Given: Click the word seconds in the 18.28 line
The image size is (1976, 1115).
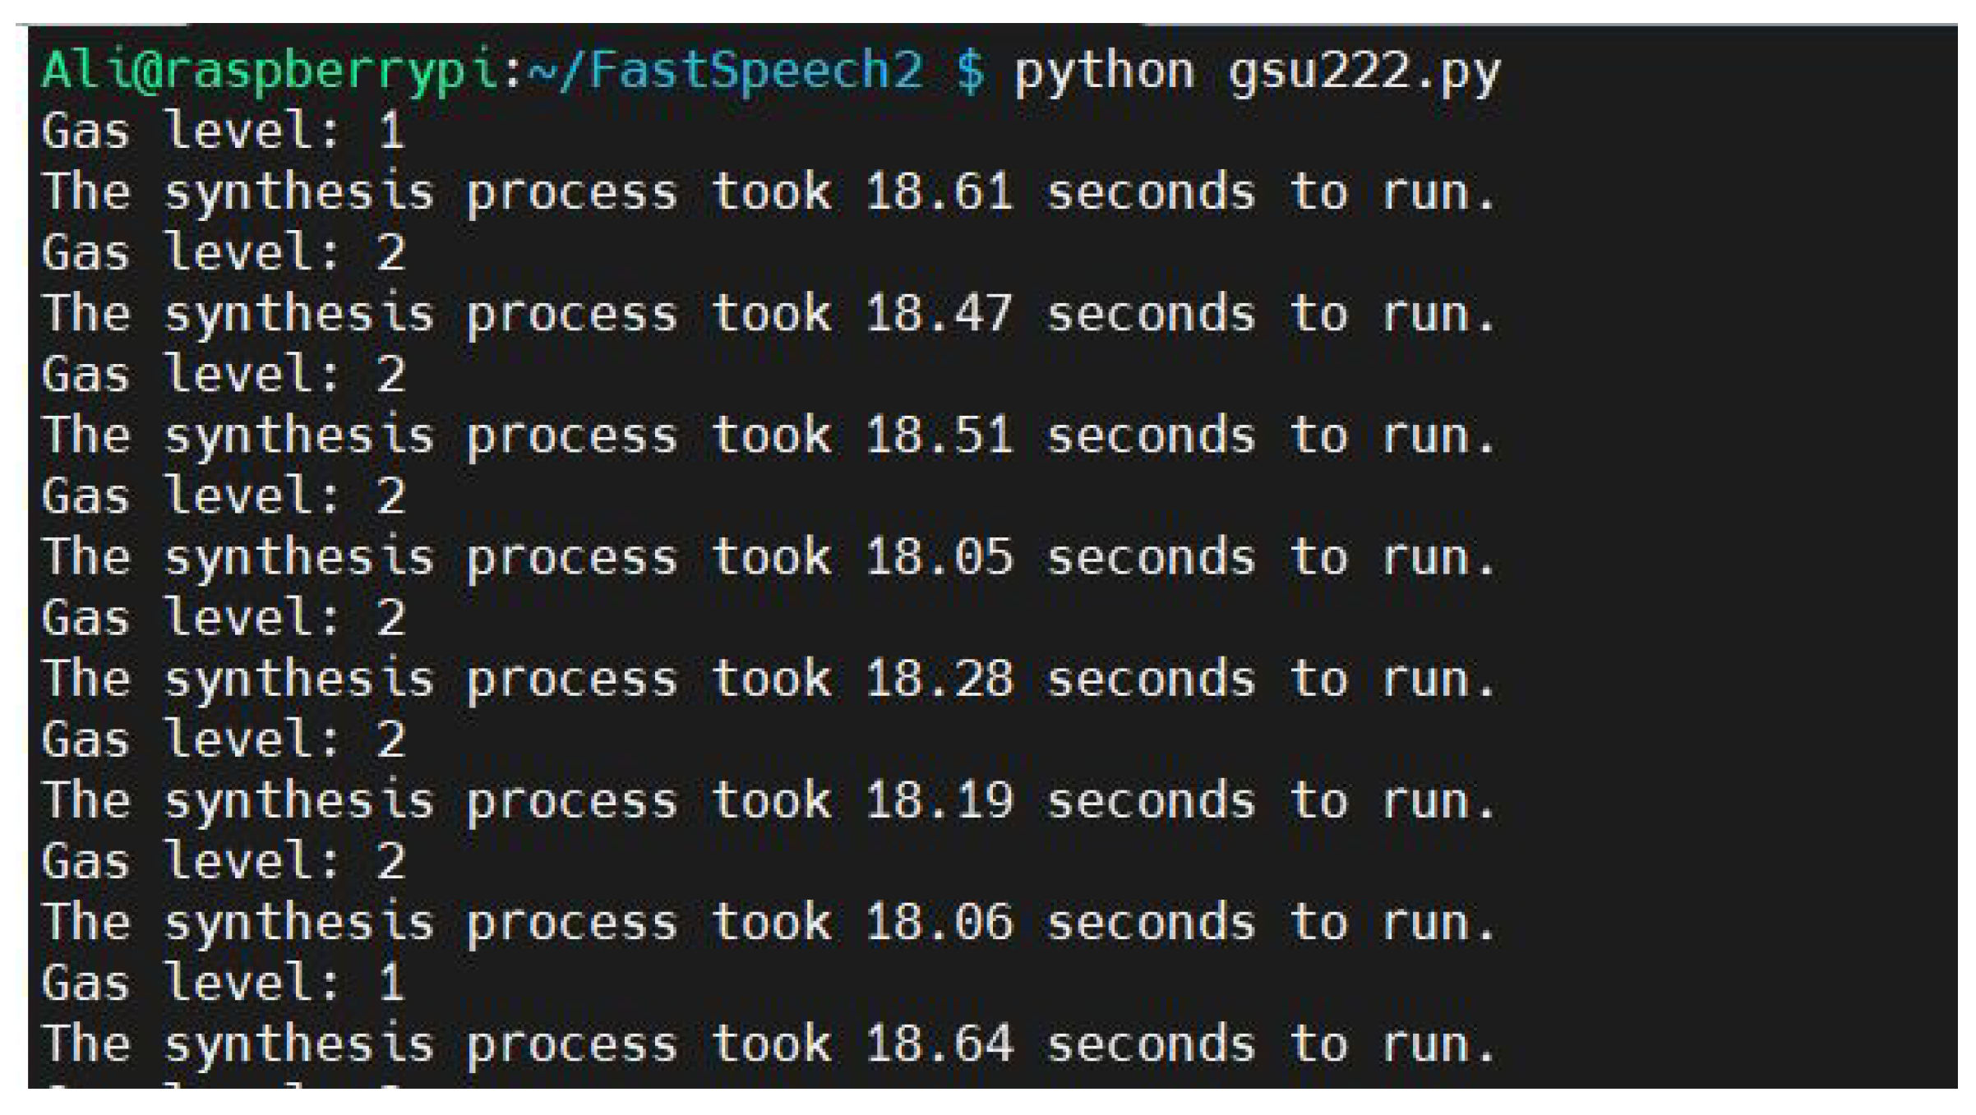Looking at the screenshot, I should point(1151,679).
